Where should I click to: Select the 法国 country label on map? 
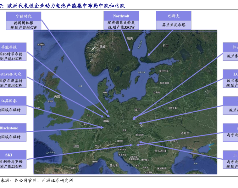[76, 146]
